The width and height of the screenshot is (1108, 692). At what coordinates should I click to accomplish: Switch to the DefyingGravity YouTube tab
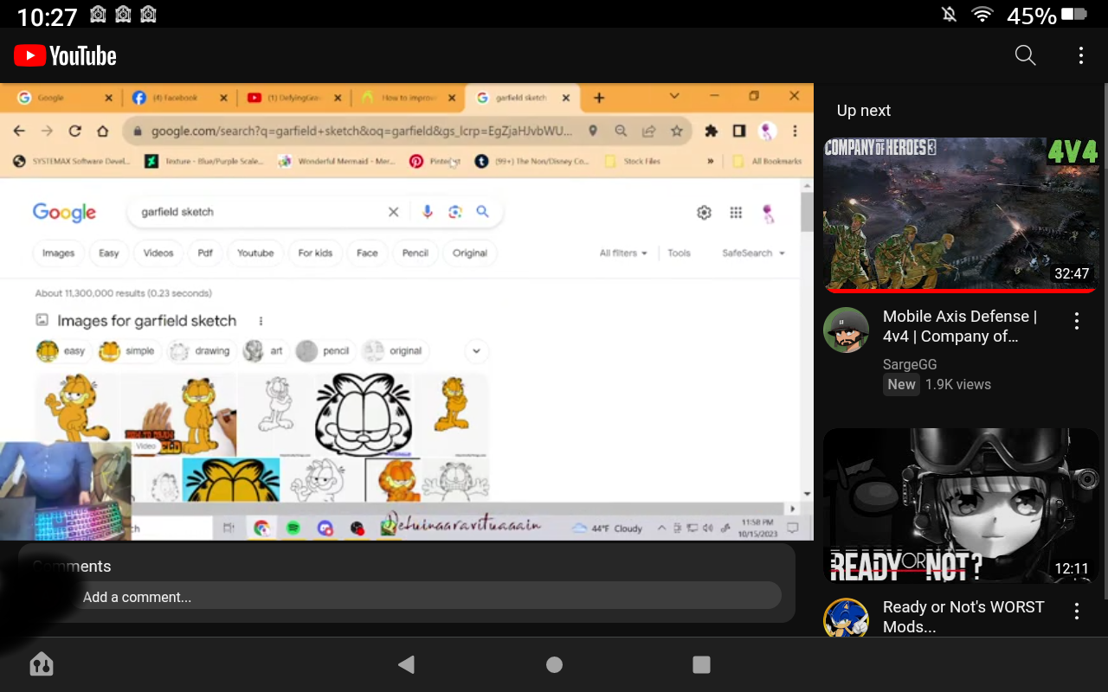pyautogui.click(x=293, y=98)
